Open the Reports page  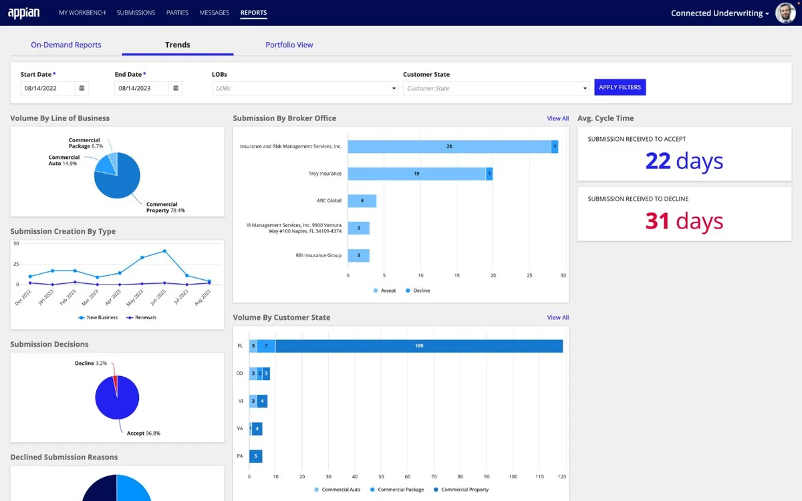253,13
